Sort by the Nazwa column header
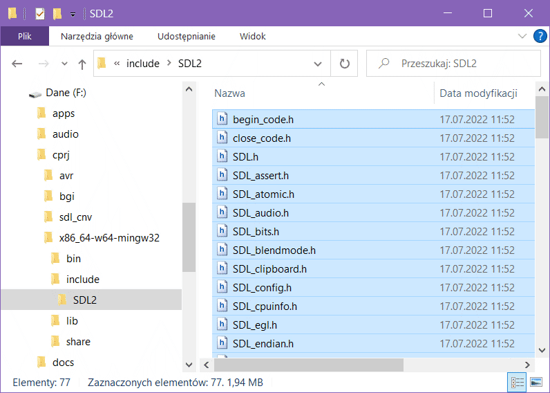Viewport: 550px width, 393px height. (x=229, y=93)
